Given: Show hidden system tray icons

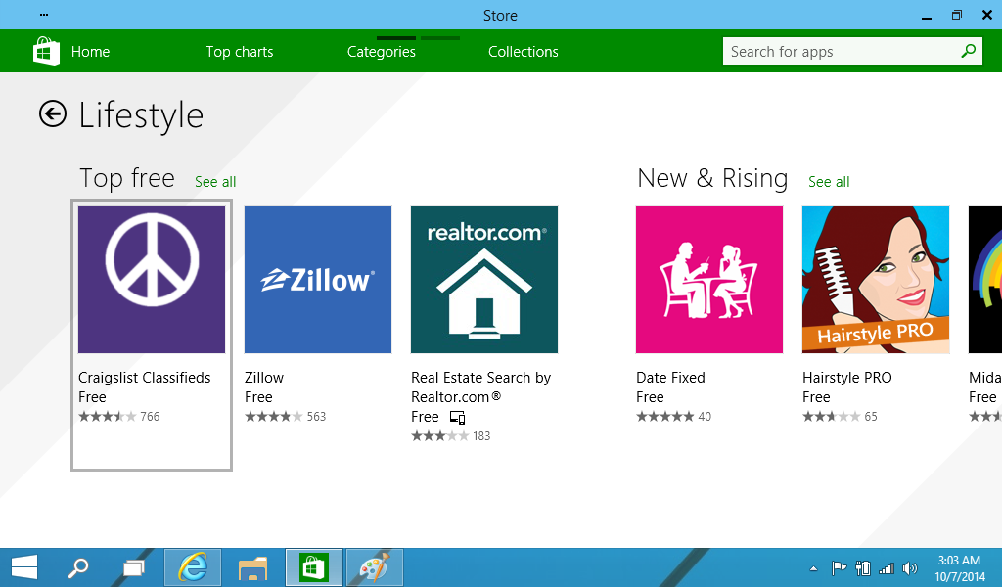Looking at the screenshot, I should pos(813,567).
